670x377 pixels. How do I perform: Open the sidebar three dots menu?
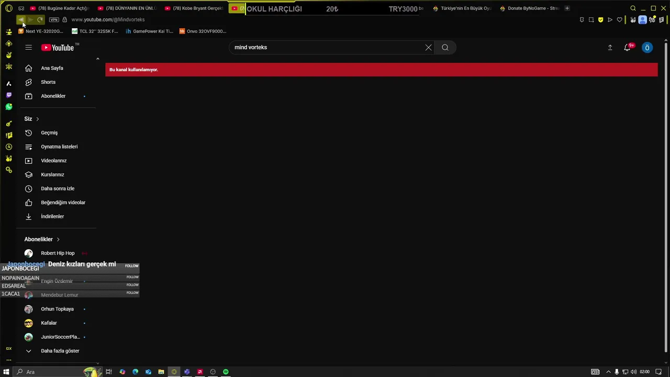point(9,360)
